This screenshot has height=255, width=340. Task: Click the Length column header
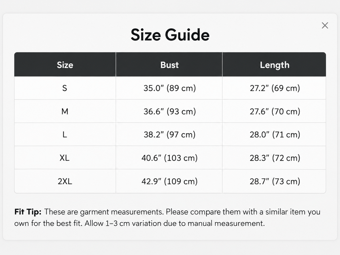pos(274,65)
